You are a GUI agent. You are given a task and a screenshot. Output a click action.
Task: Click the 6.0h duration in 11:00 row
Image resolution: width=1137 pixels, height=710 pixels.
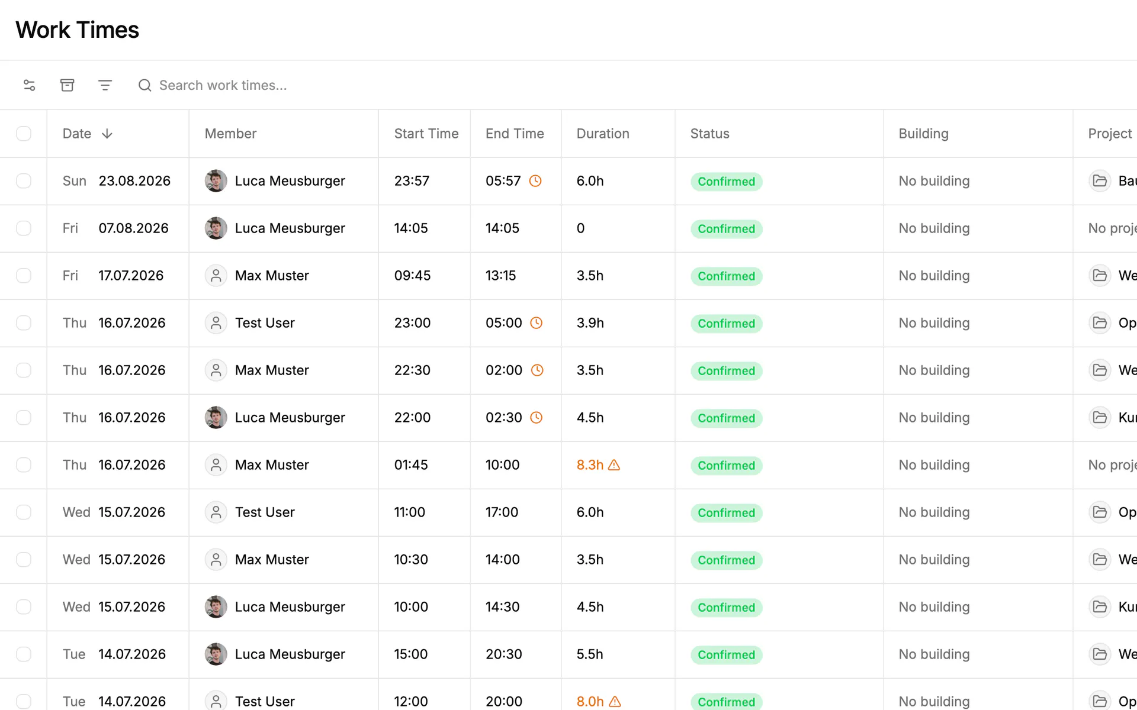click(590, 512)
